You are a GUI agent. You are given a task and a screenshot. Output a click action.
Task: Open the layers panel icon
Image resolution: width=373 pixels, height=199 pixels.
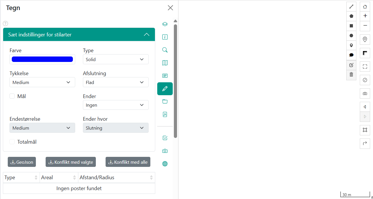(x=165, y=24)
